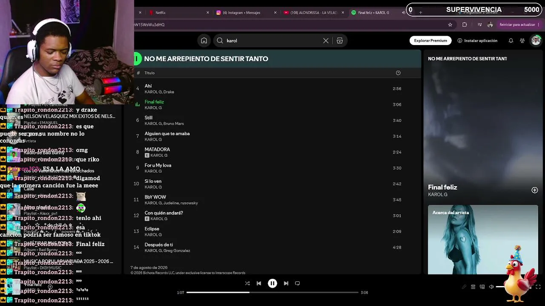Add Final feliz to library with plus icon
This screenshot has width=545, height=306.
coord(535,190)
